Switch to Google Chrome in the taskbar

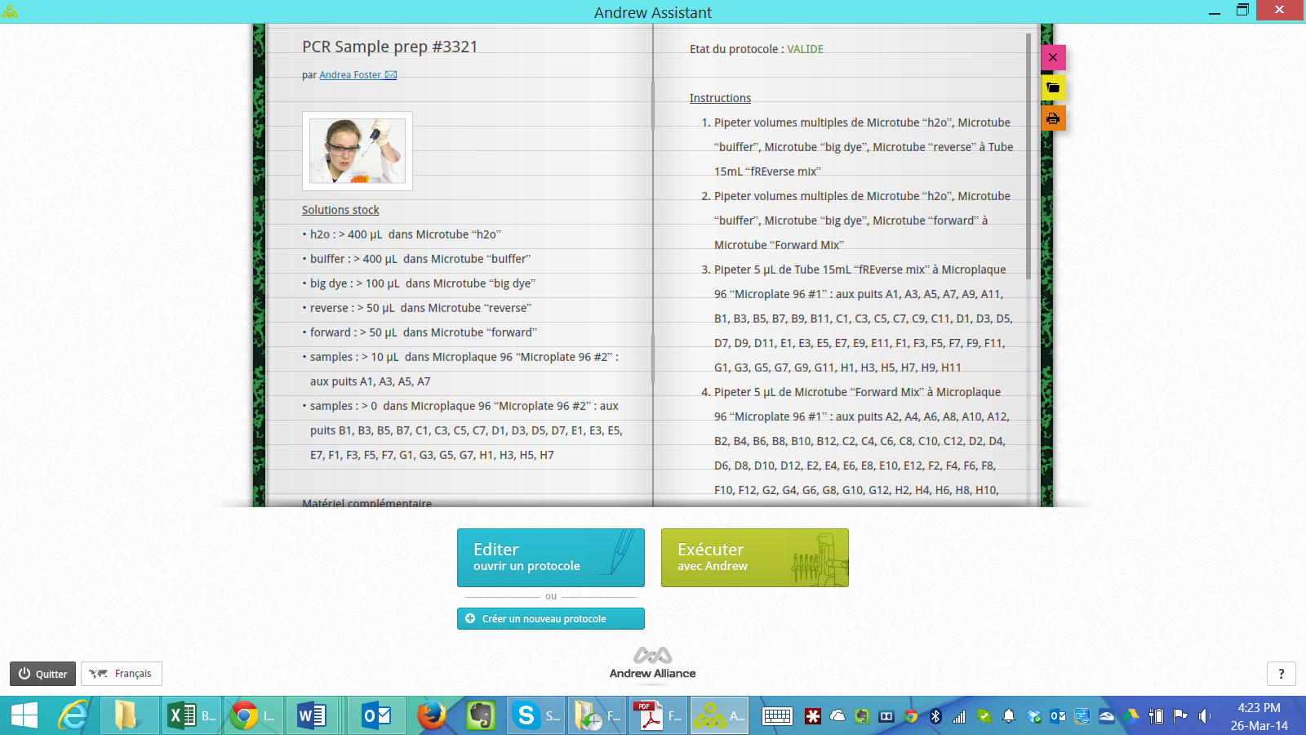(x=253, y=716)
